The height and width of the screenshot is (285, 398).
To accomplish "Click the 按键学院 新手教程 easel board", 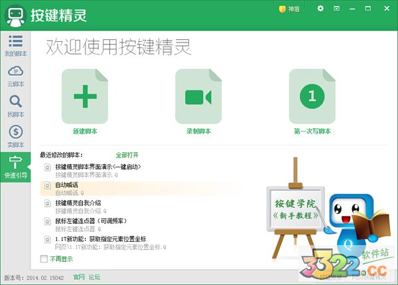I will point(295,209).
